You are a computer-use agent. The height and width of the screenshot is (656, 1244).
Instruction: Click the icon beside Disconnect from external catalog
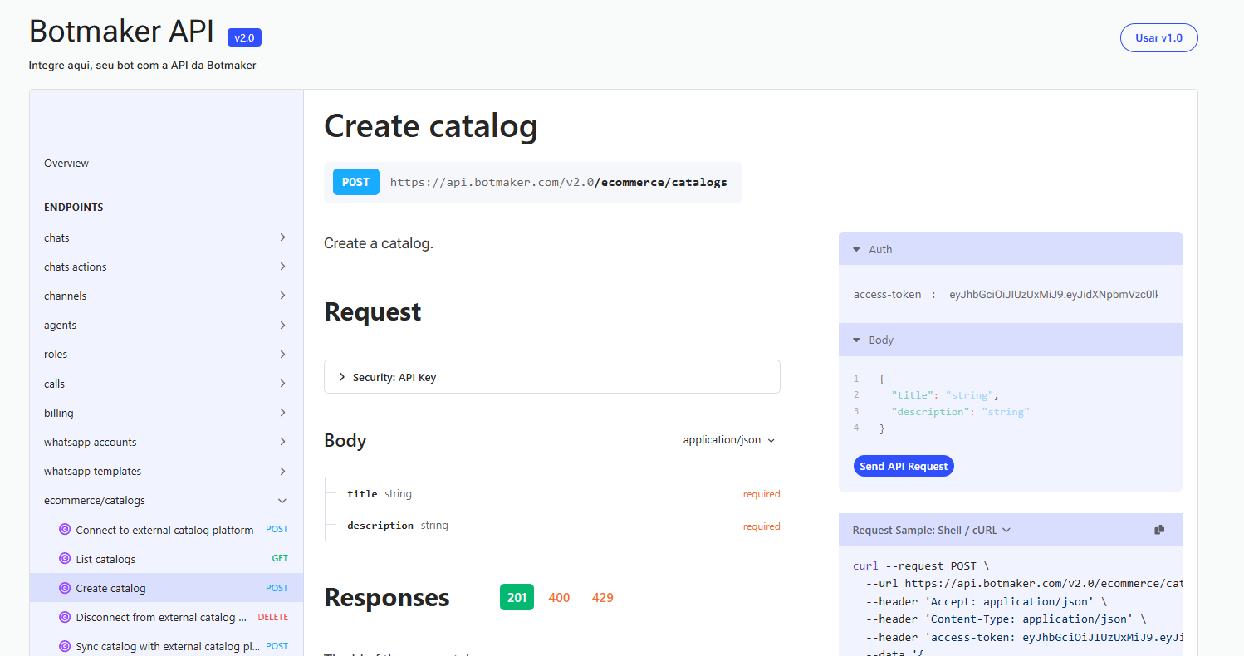(65, 617)
